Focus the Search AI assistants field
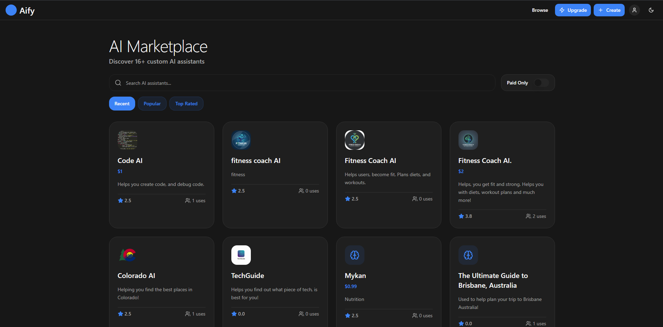The image size is (663, 327). pyautogui.click(x=307, y=83)
